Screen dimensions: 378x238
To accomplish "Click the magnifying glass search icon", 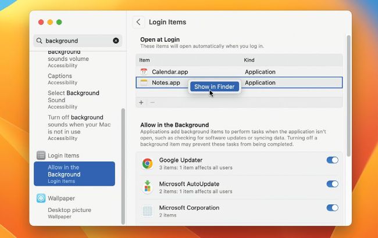I will coord(40,41).
